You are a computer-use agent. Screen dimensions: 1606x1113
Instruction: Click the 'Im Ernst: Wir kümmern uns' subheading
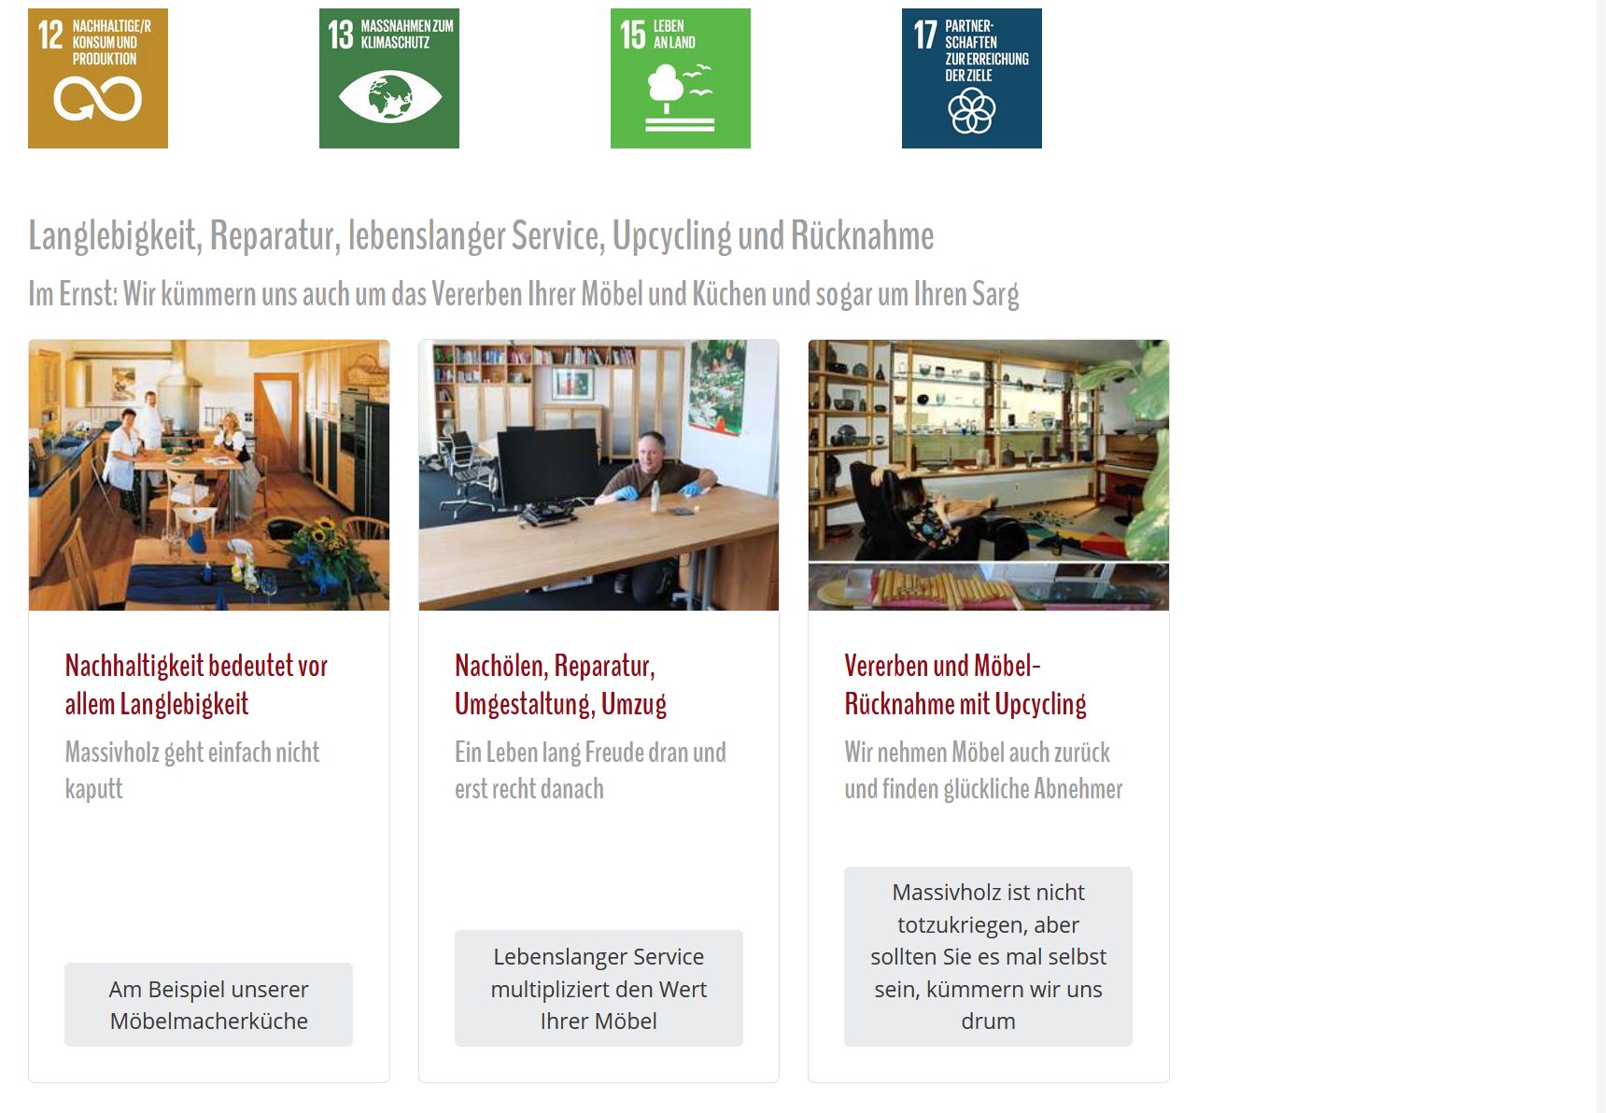pyautogui.click(x=523, y=294)
